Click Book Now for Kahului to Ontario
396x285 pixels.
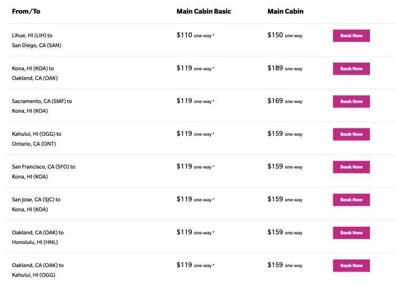351,134
